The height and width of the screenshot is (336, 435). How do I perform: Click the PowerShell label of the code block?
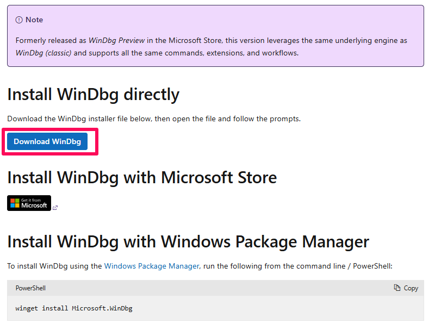pyautogui.click(x=30, y=288)
